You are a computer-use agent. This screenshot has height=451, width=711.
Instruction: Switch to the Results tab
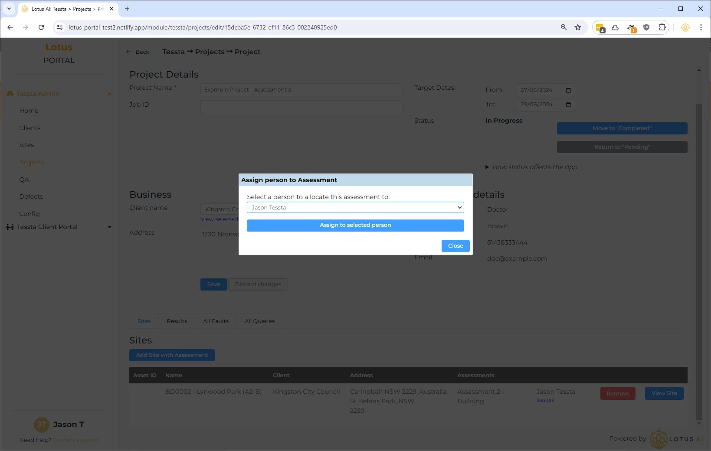(177, 321)
